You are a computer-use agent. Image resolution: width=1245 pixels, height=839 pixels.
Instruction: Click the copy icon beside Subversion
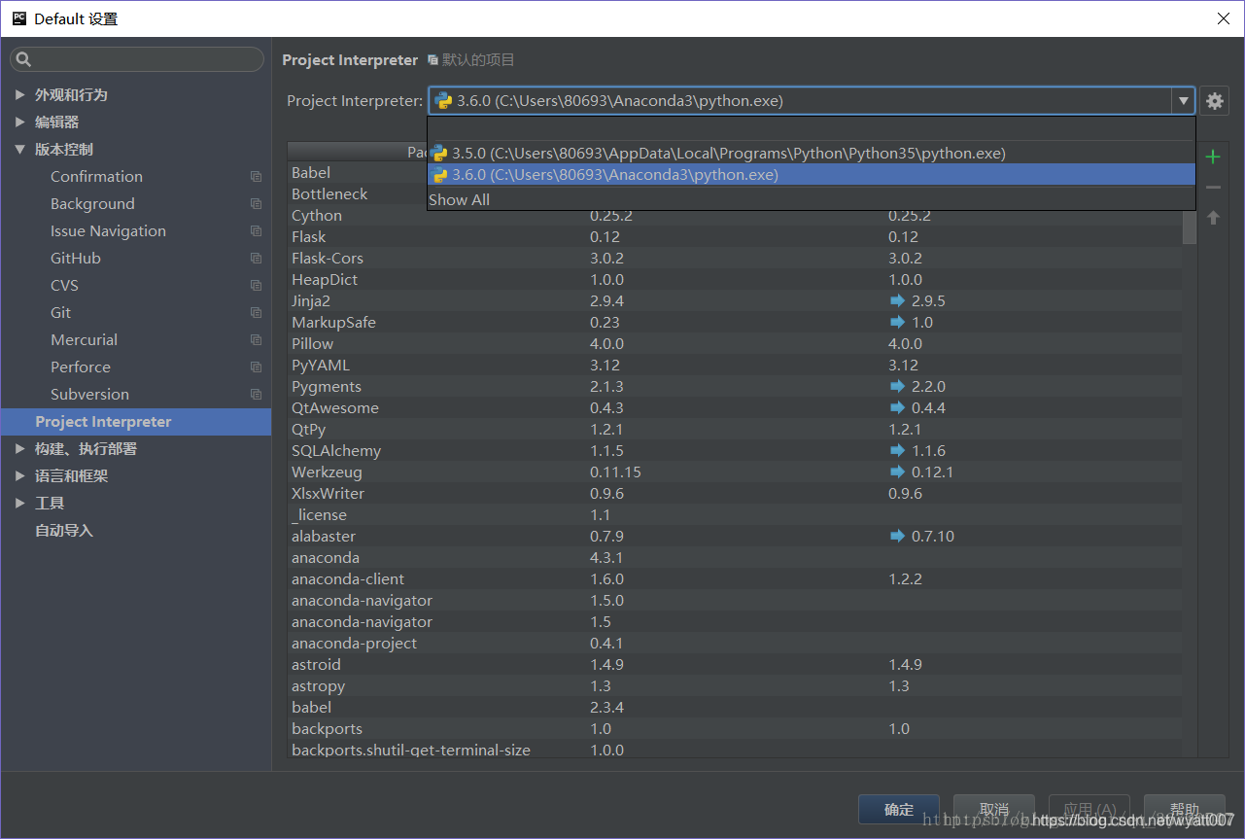[x=256, y=395]
